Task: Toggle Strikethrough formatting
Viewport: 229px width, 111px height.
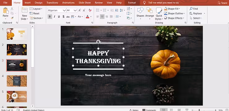Action: [x=68, y=17]
